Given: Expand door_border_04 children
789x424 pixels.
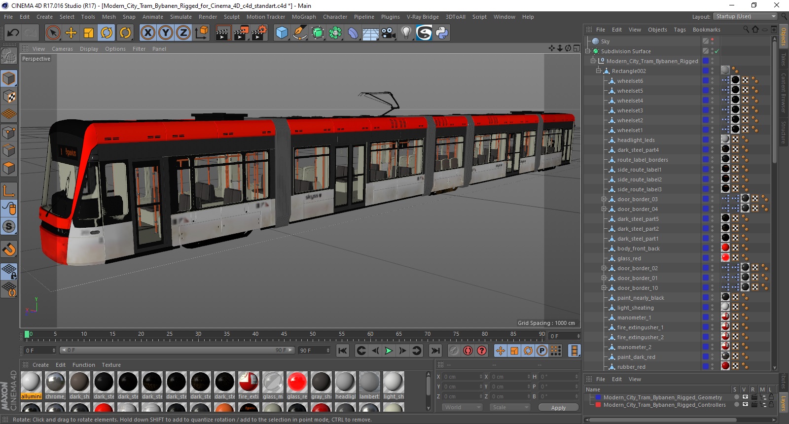Looking at the screenshot, I should tap(604, 209).
